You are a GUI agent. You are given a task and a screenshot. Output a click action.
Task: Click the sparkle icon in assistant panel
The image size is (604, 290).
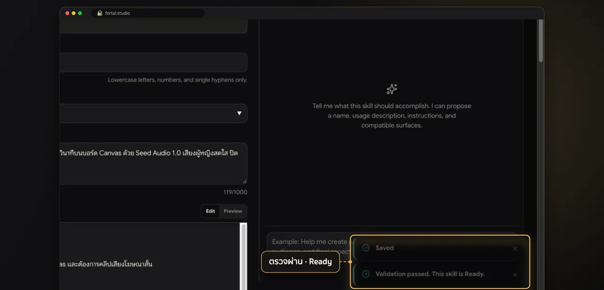392,89
